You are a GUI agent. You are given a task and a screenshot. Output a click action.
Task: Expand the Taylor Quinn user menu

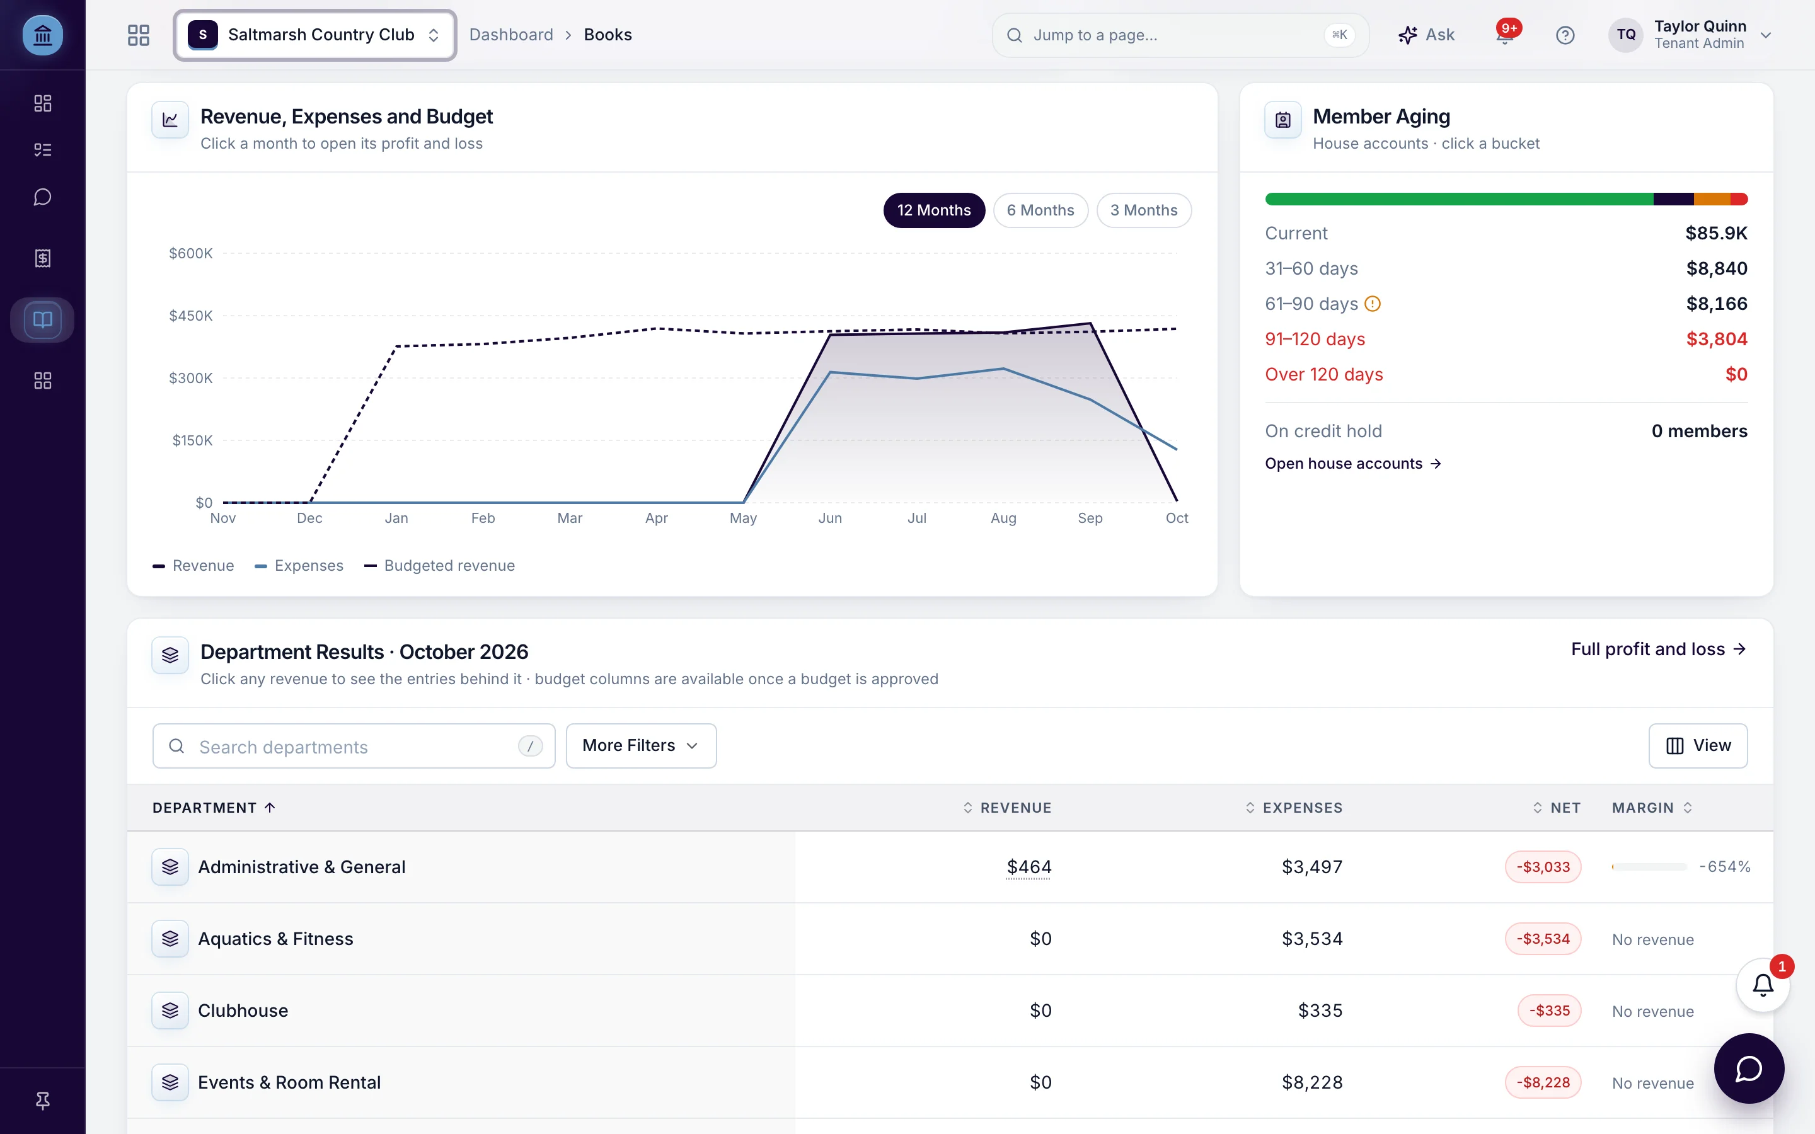point(1690,35)
